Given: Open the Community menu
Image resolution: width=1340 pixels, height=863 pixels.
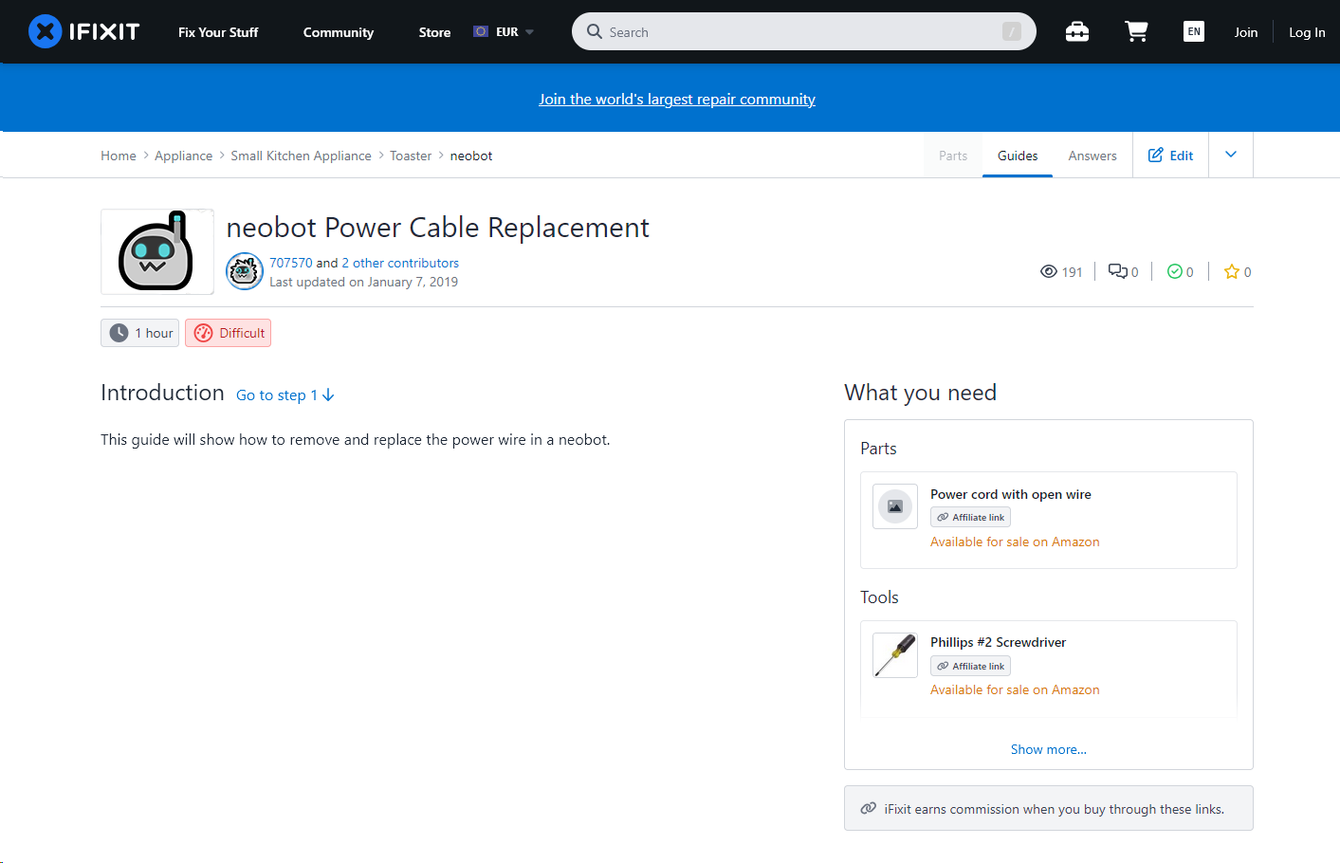Looking at the screenshot, I should coord(339,32).
